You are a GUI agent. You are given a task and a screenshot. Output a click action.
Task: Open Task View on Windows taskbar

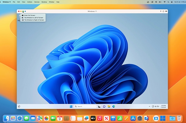tap(99, 107)
